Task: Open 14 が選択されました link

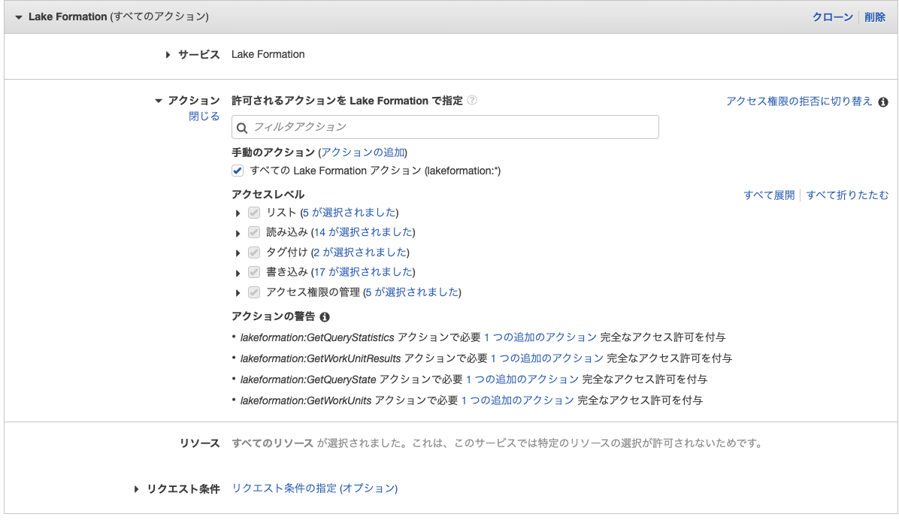Action: click(x=363, y=232)
